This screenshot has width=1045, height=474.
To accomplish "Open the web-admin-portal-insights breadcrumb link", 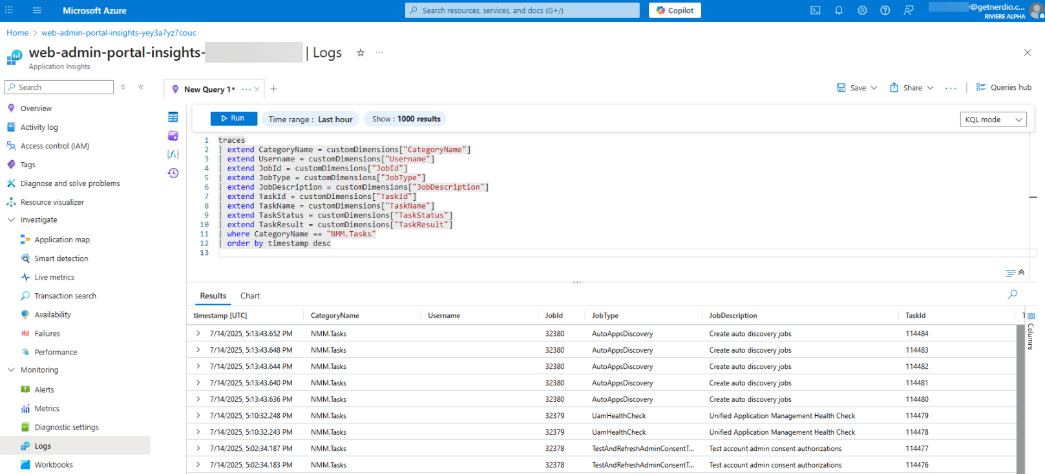I will coord(119,33).
